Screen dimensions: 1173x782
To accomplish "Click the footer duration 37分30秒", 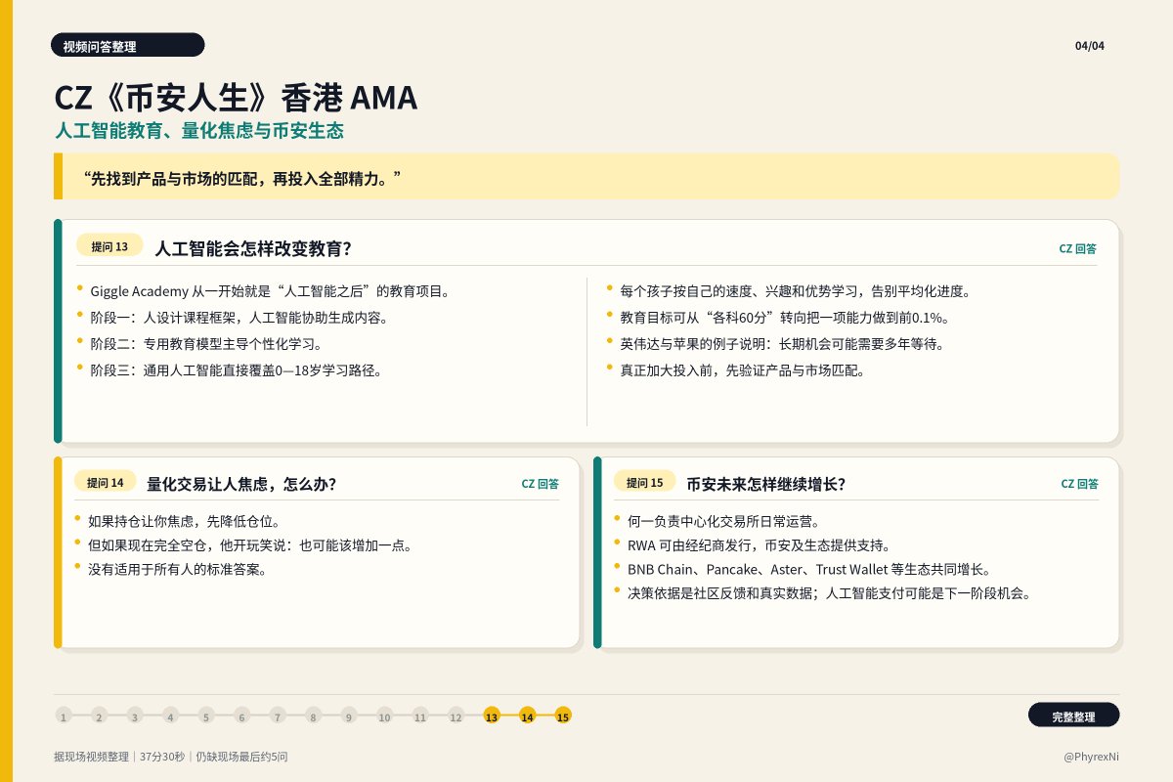I will click(x=163, y=757).
